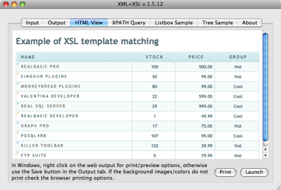Click the 'Example of XSL template matching' heading
The height and width of the screenshot is (190, 281).
(87, 41)
